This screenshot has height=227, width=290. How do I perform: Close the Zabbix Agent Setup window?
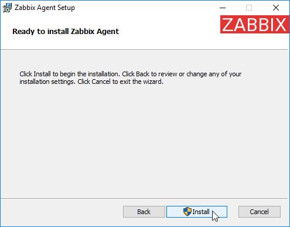click(276, 8)
